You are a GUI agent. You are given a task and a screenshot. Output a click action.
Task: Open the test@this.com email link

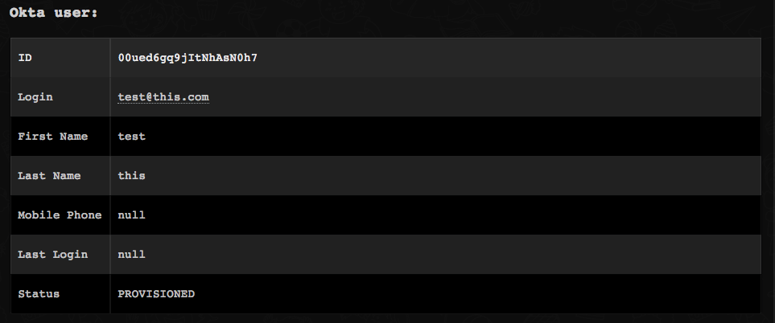tap(163, 97)
